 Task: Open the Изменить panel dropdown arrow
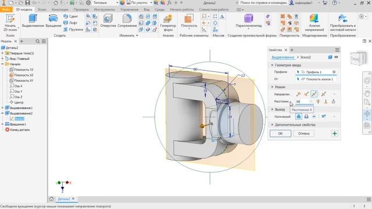pos(137,35)
